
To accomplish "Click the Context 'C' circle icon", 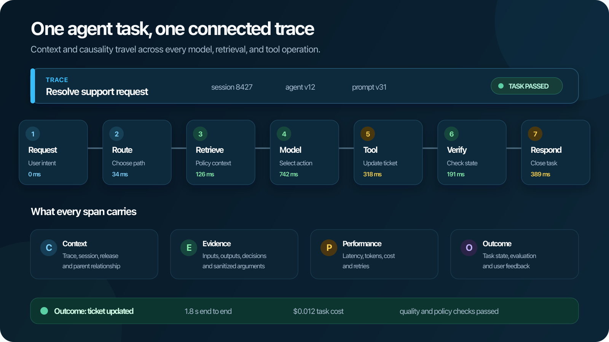I will pyautogui.click(x=49, y=248).
